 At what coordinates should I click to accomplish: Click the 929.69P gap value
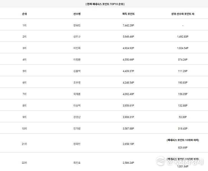pyautogui.click(x=182, y=147)
